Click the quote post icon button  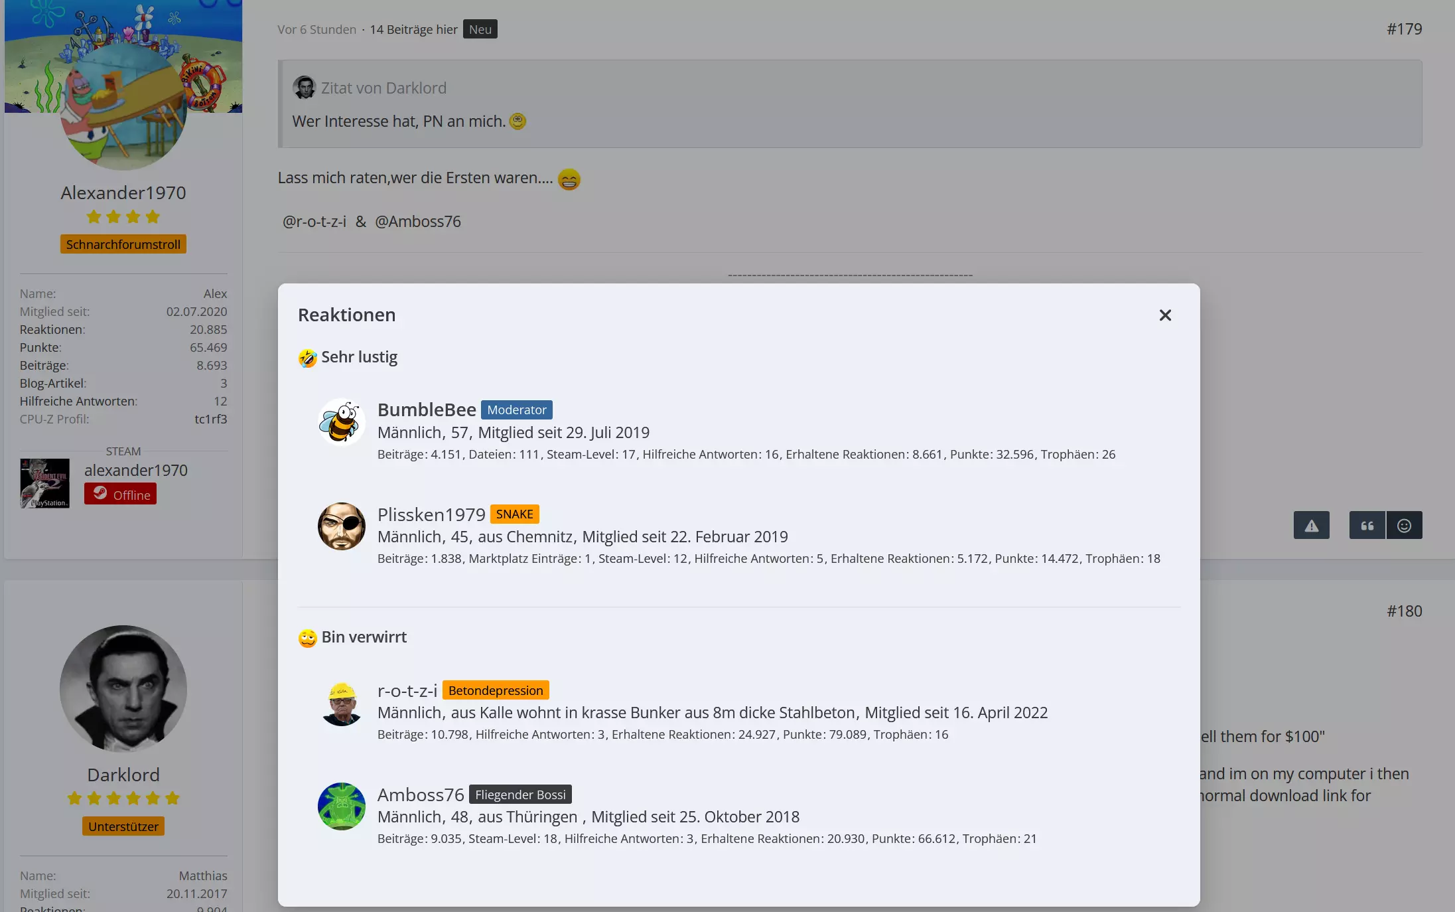pos(1367,525)
